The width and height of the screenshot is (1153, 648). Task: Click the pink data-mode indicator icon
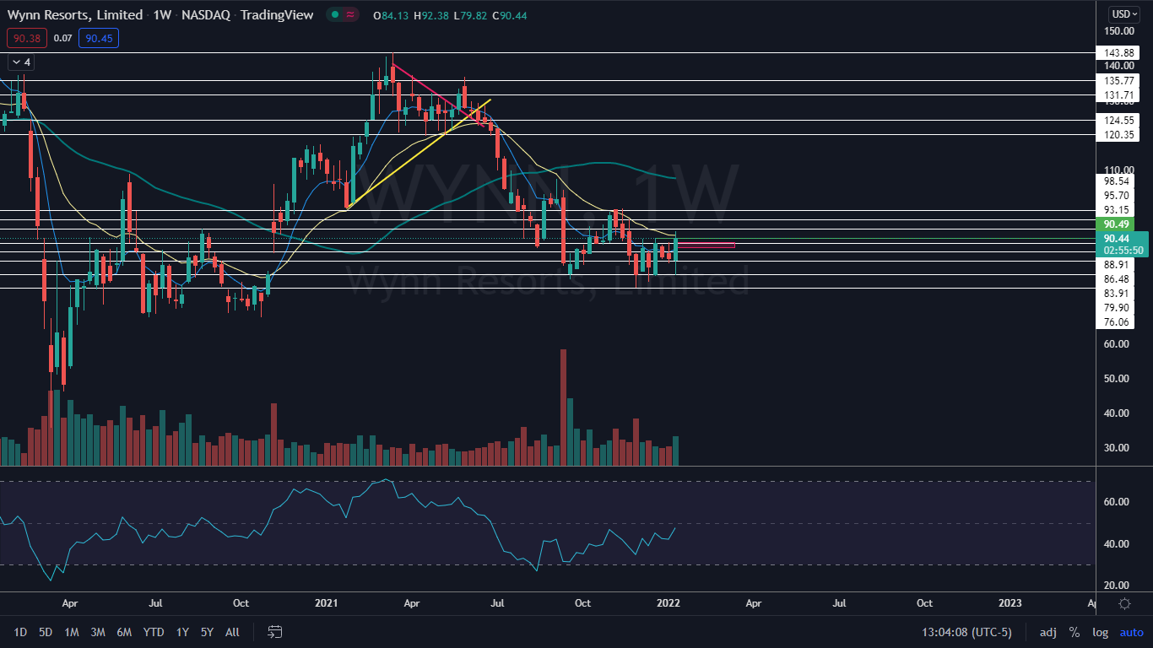pos(350,14)
